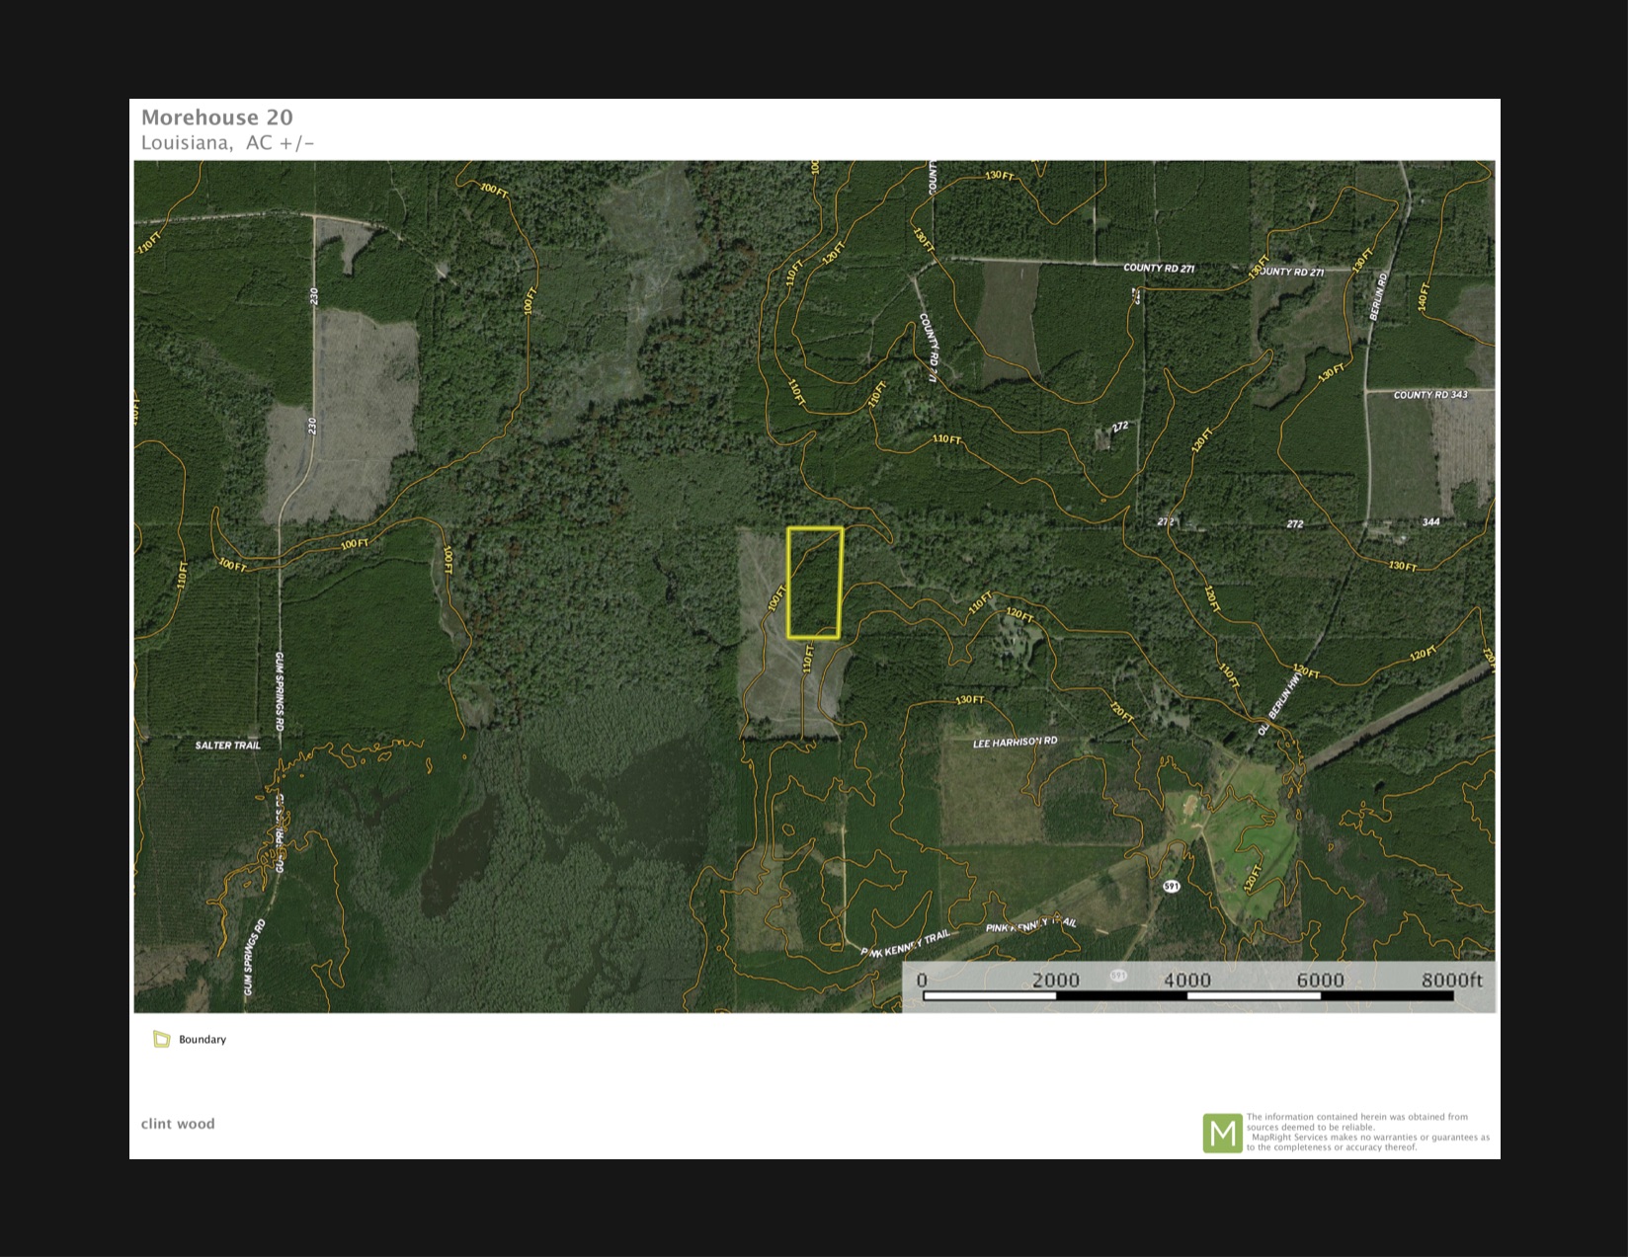Click the 344 road number label
The width and height of the screenshot is (1630, 1259).
pyautogui.click(x=1430, y=522)
